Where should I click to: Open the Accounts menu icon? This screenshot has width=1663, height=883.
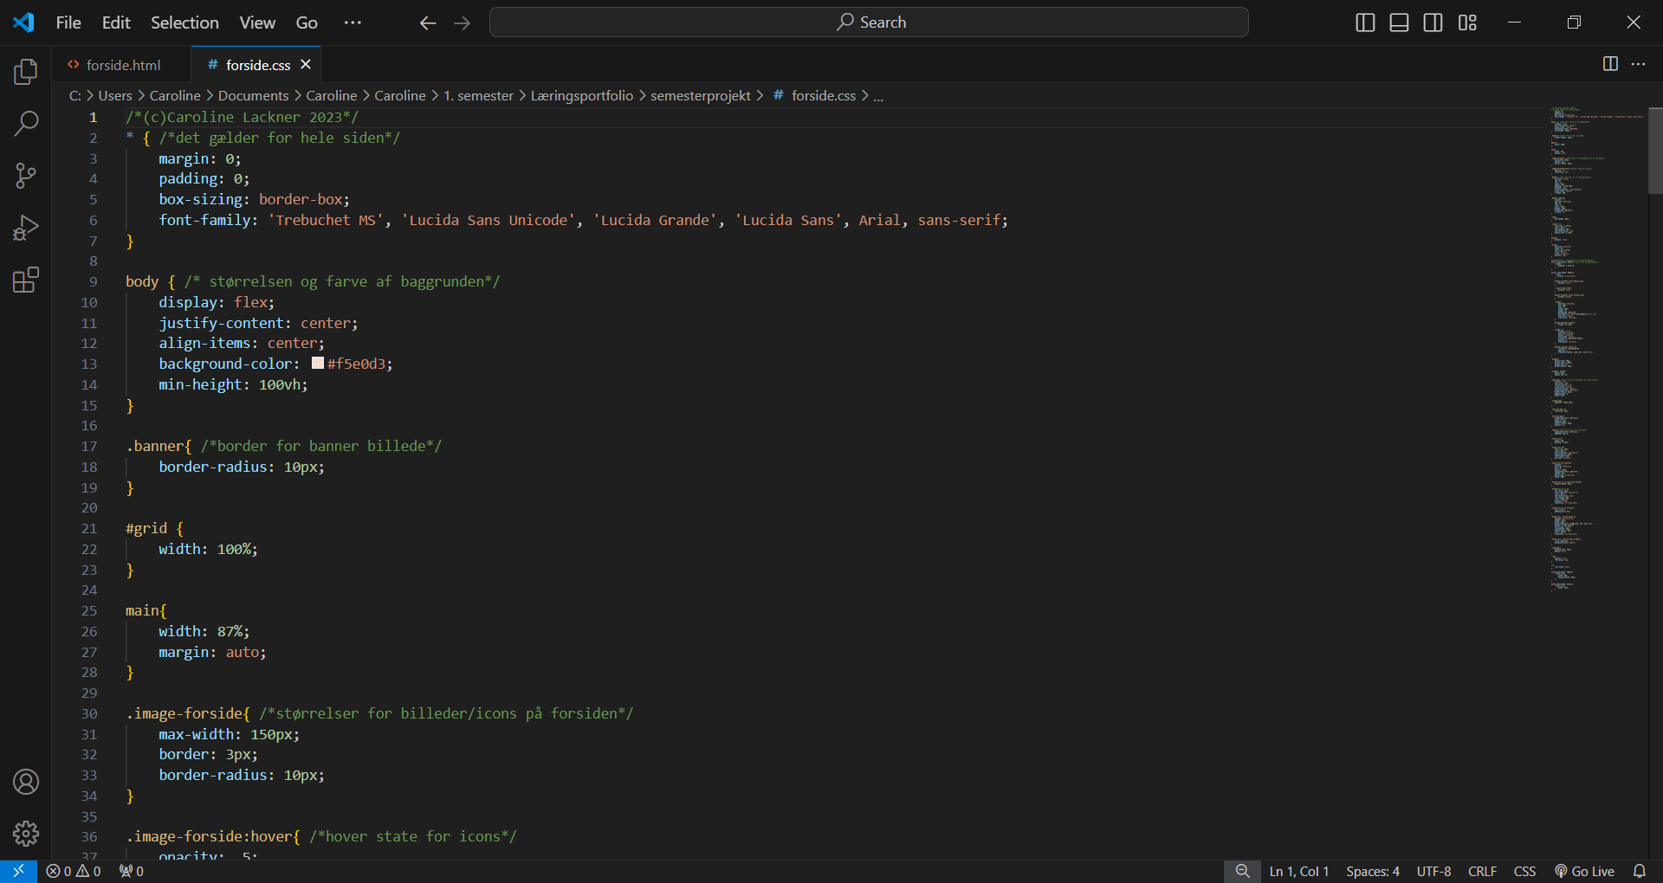pyautogui.click(x=26, y=782)
